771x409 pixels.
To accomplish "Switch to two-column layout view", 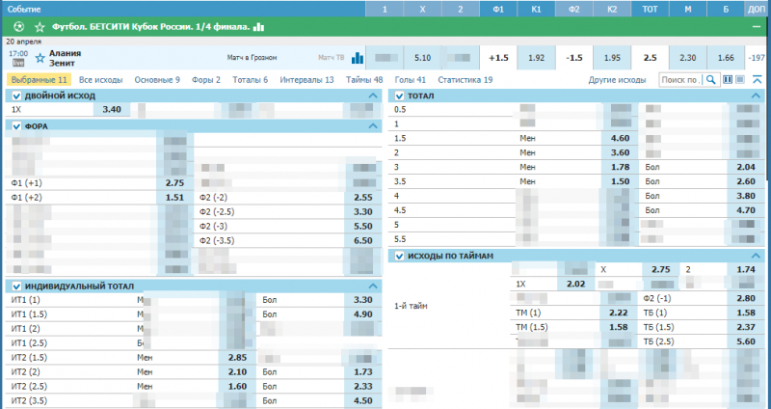I will pos(728,80).
